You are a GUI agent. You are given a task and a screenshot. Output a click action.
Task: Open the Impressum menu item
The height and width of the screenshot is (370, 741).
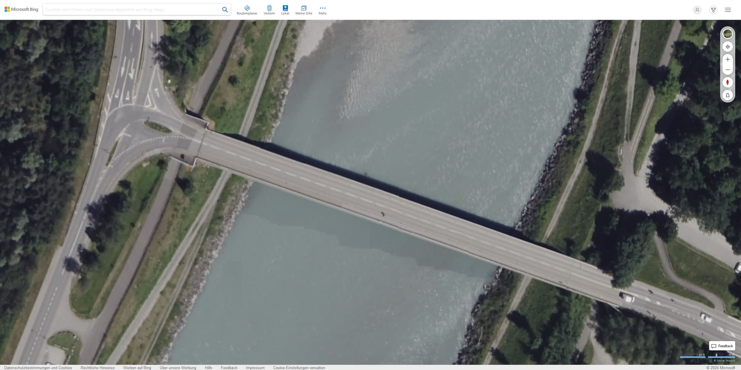tap(255, 368)
